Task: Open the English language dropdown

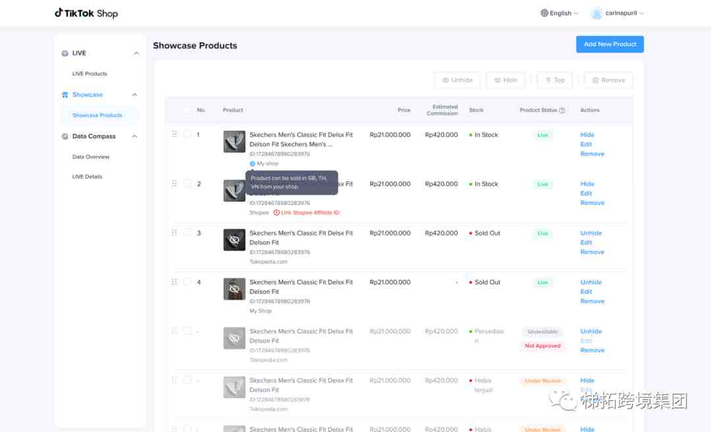Action: (560, 13)
